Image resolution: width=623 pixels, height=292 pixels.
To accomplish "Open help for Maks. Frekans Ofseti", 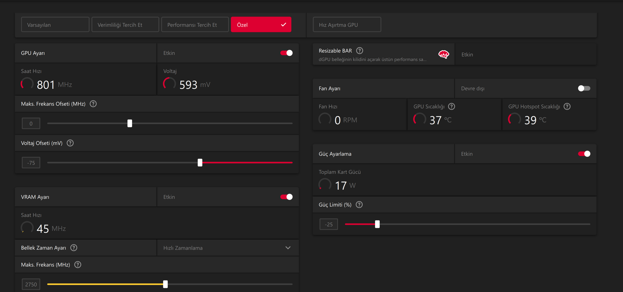I will (x=93, y=104).
